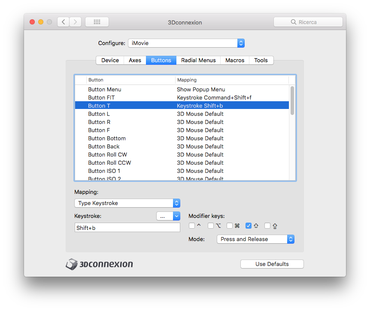370x311 pixels.
Task: Click the Shift+b keystroke field
Action: pos(127,228)
